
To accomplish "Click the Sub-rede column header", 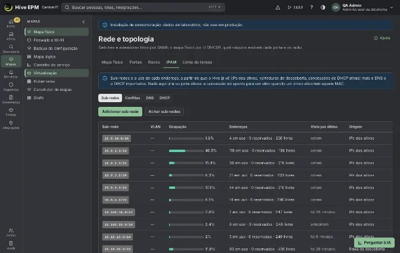I will [110, 126].
